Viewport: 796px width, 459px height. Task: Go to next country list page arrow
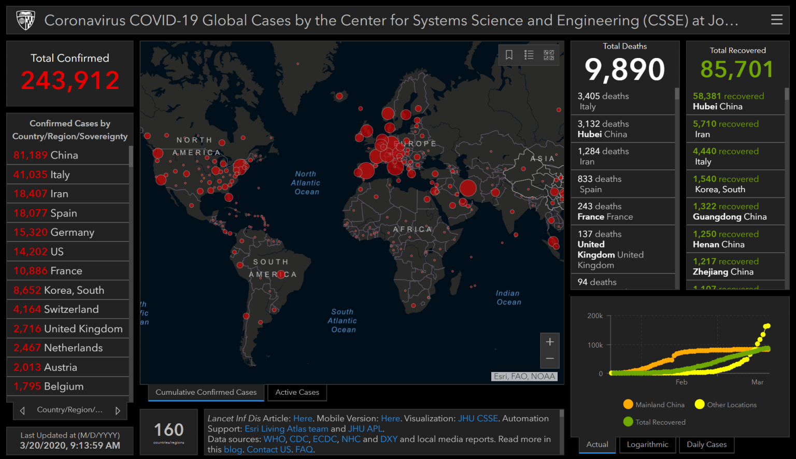[118, 410]
